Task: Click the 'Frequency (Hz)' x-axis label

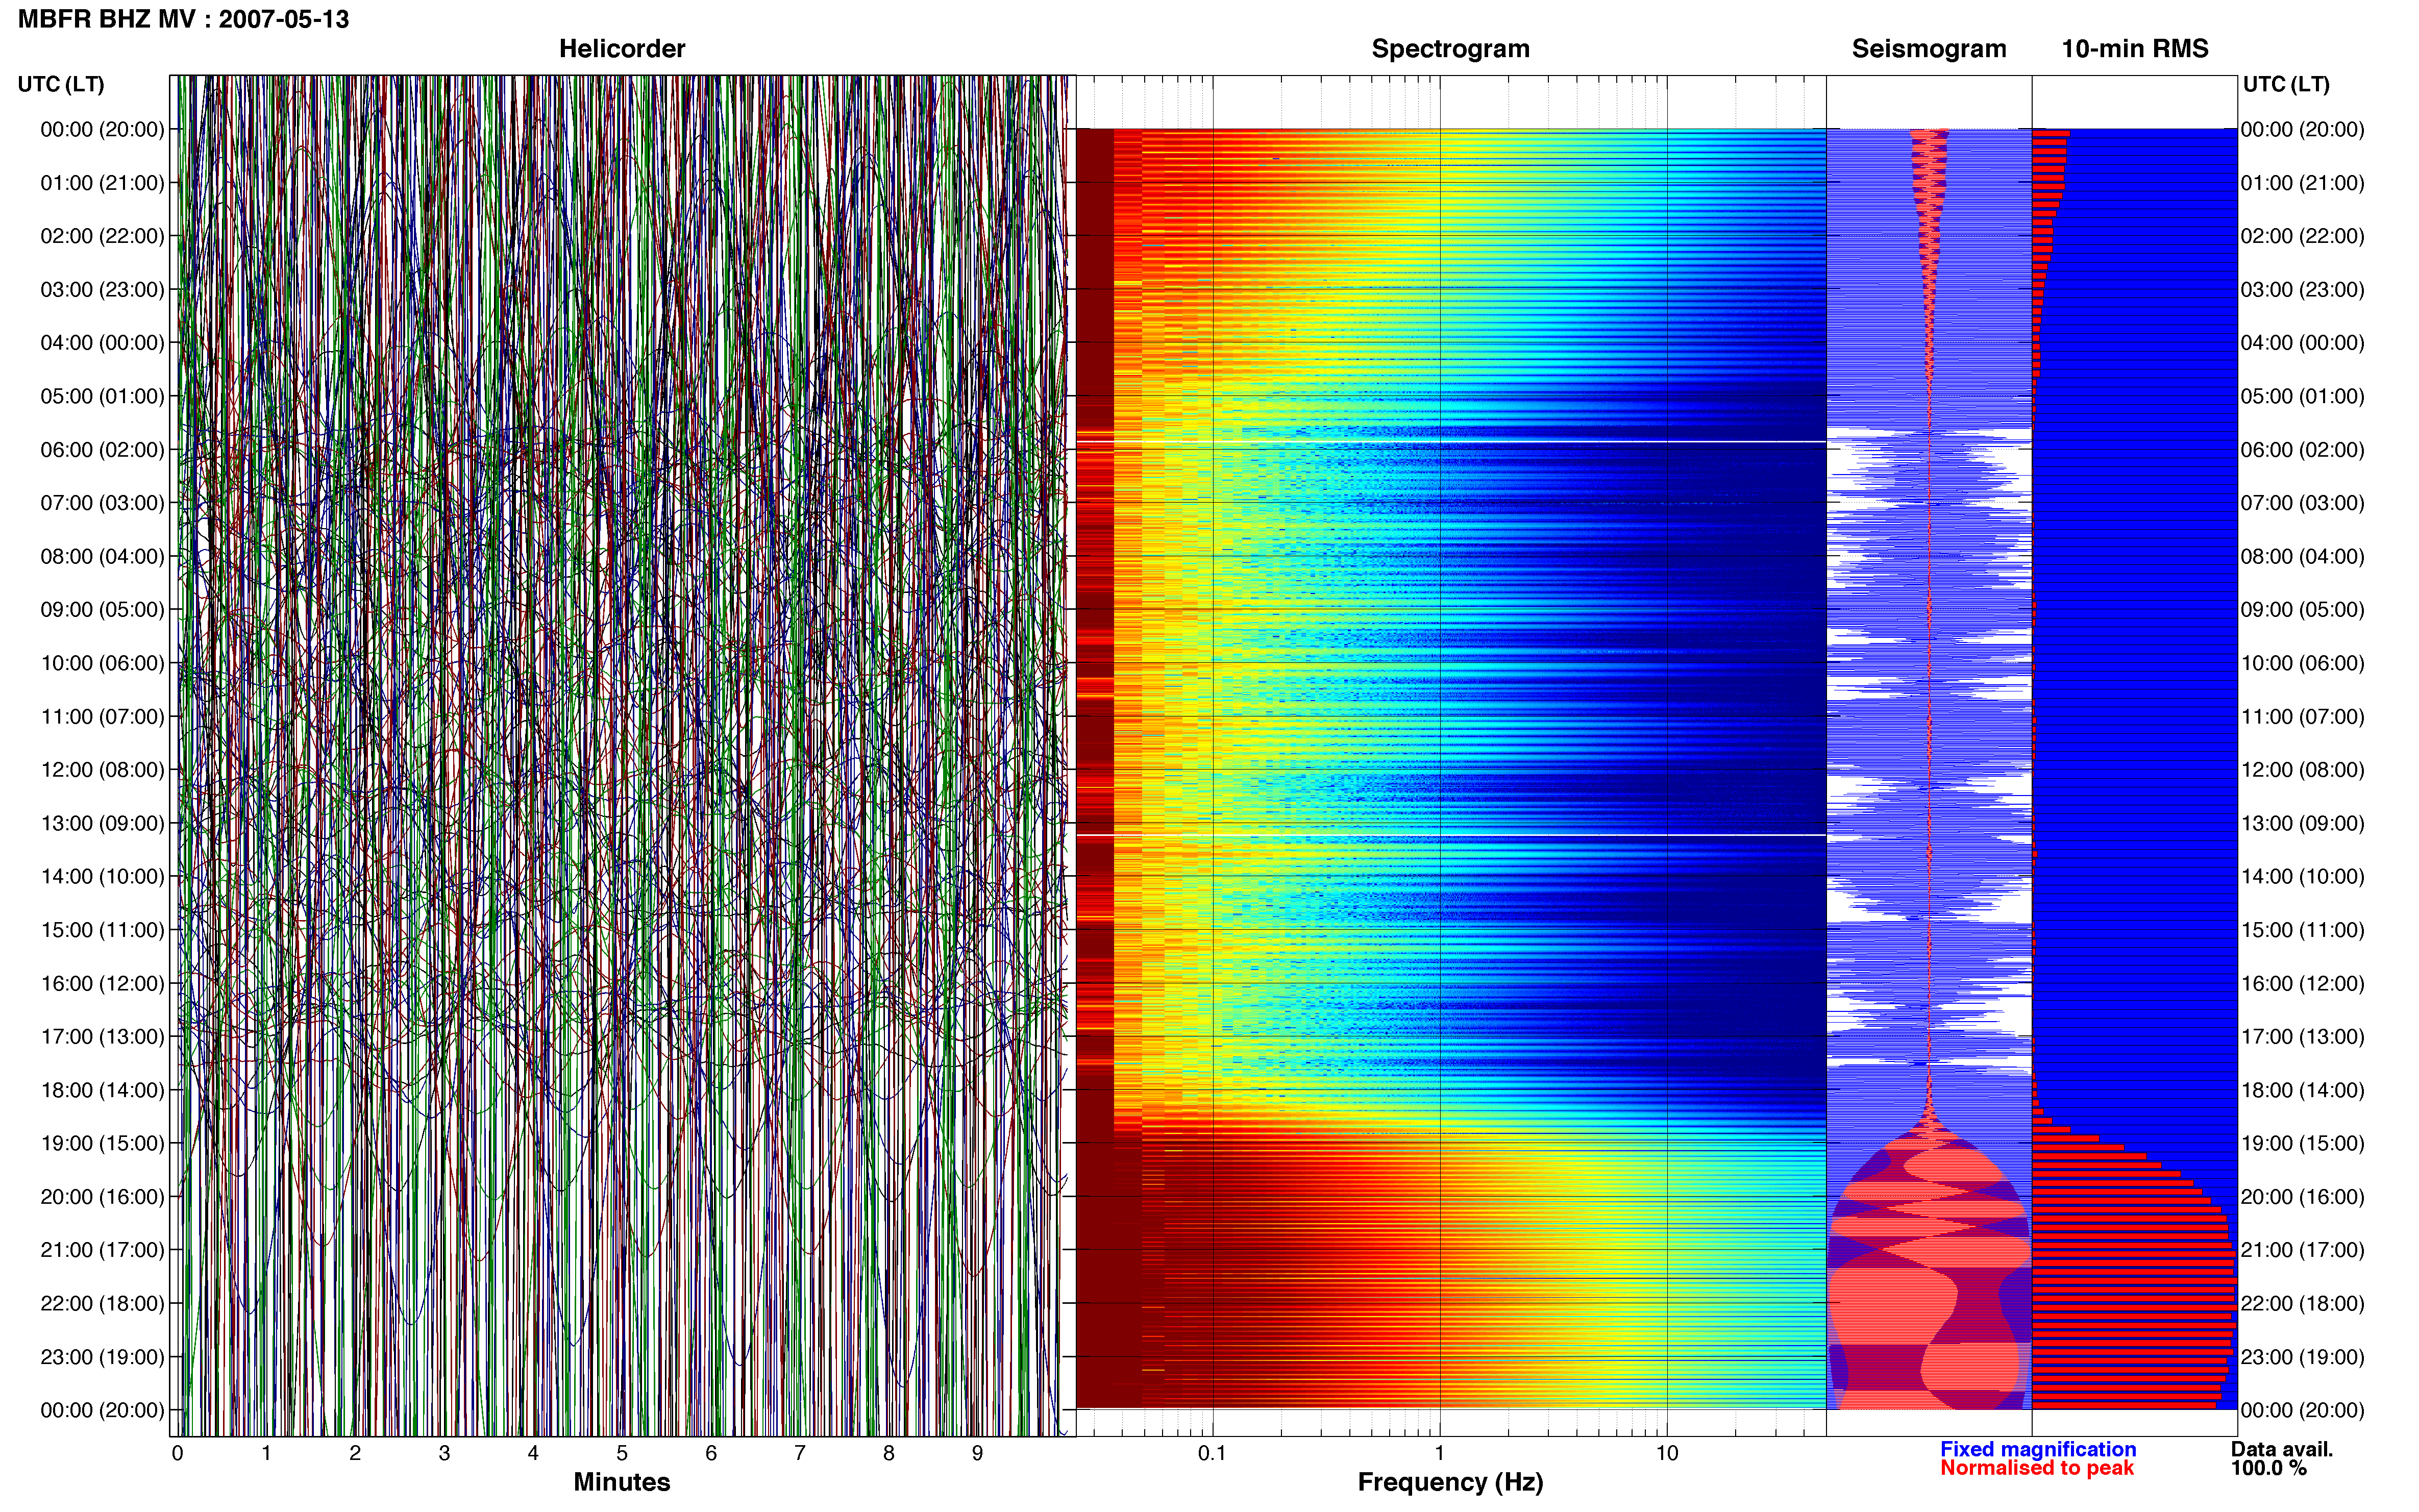Action: [1450, 1482]
